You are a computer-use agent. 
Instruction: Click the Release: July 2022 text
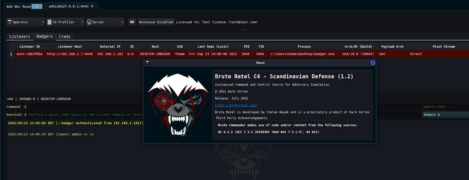point(231,98)
